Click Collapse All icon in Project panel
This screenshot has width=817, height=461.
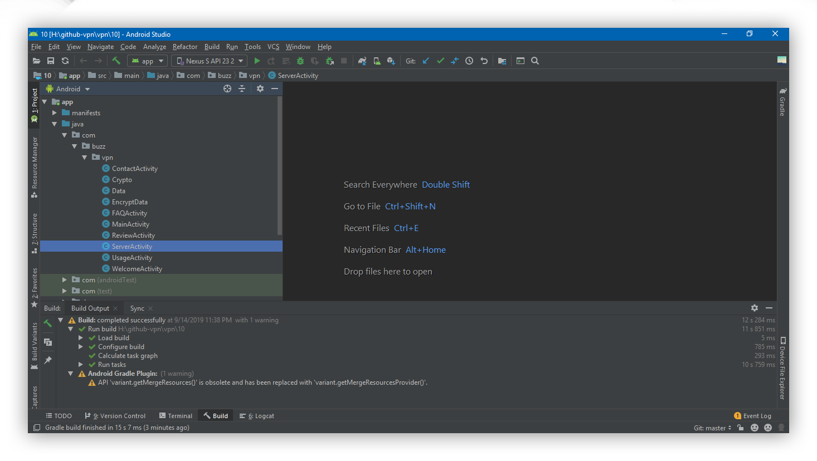(x=242, y=89)
